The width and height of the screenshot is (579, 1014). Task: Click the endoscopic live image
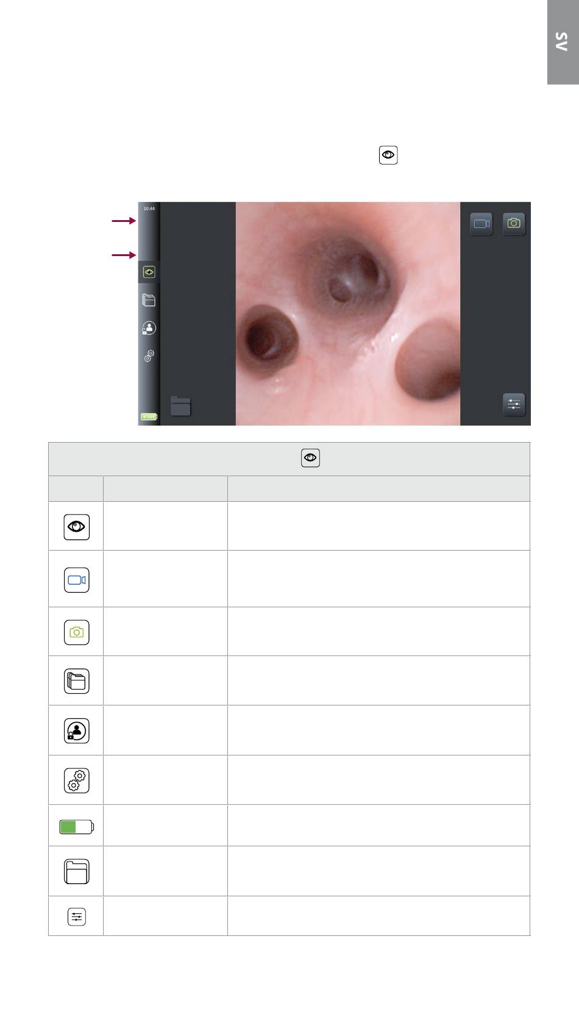tap(347, 313)
